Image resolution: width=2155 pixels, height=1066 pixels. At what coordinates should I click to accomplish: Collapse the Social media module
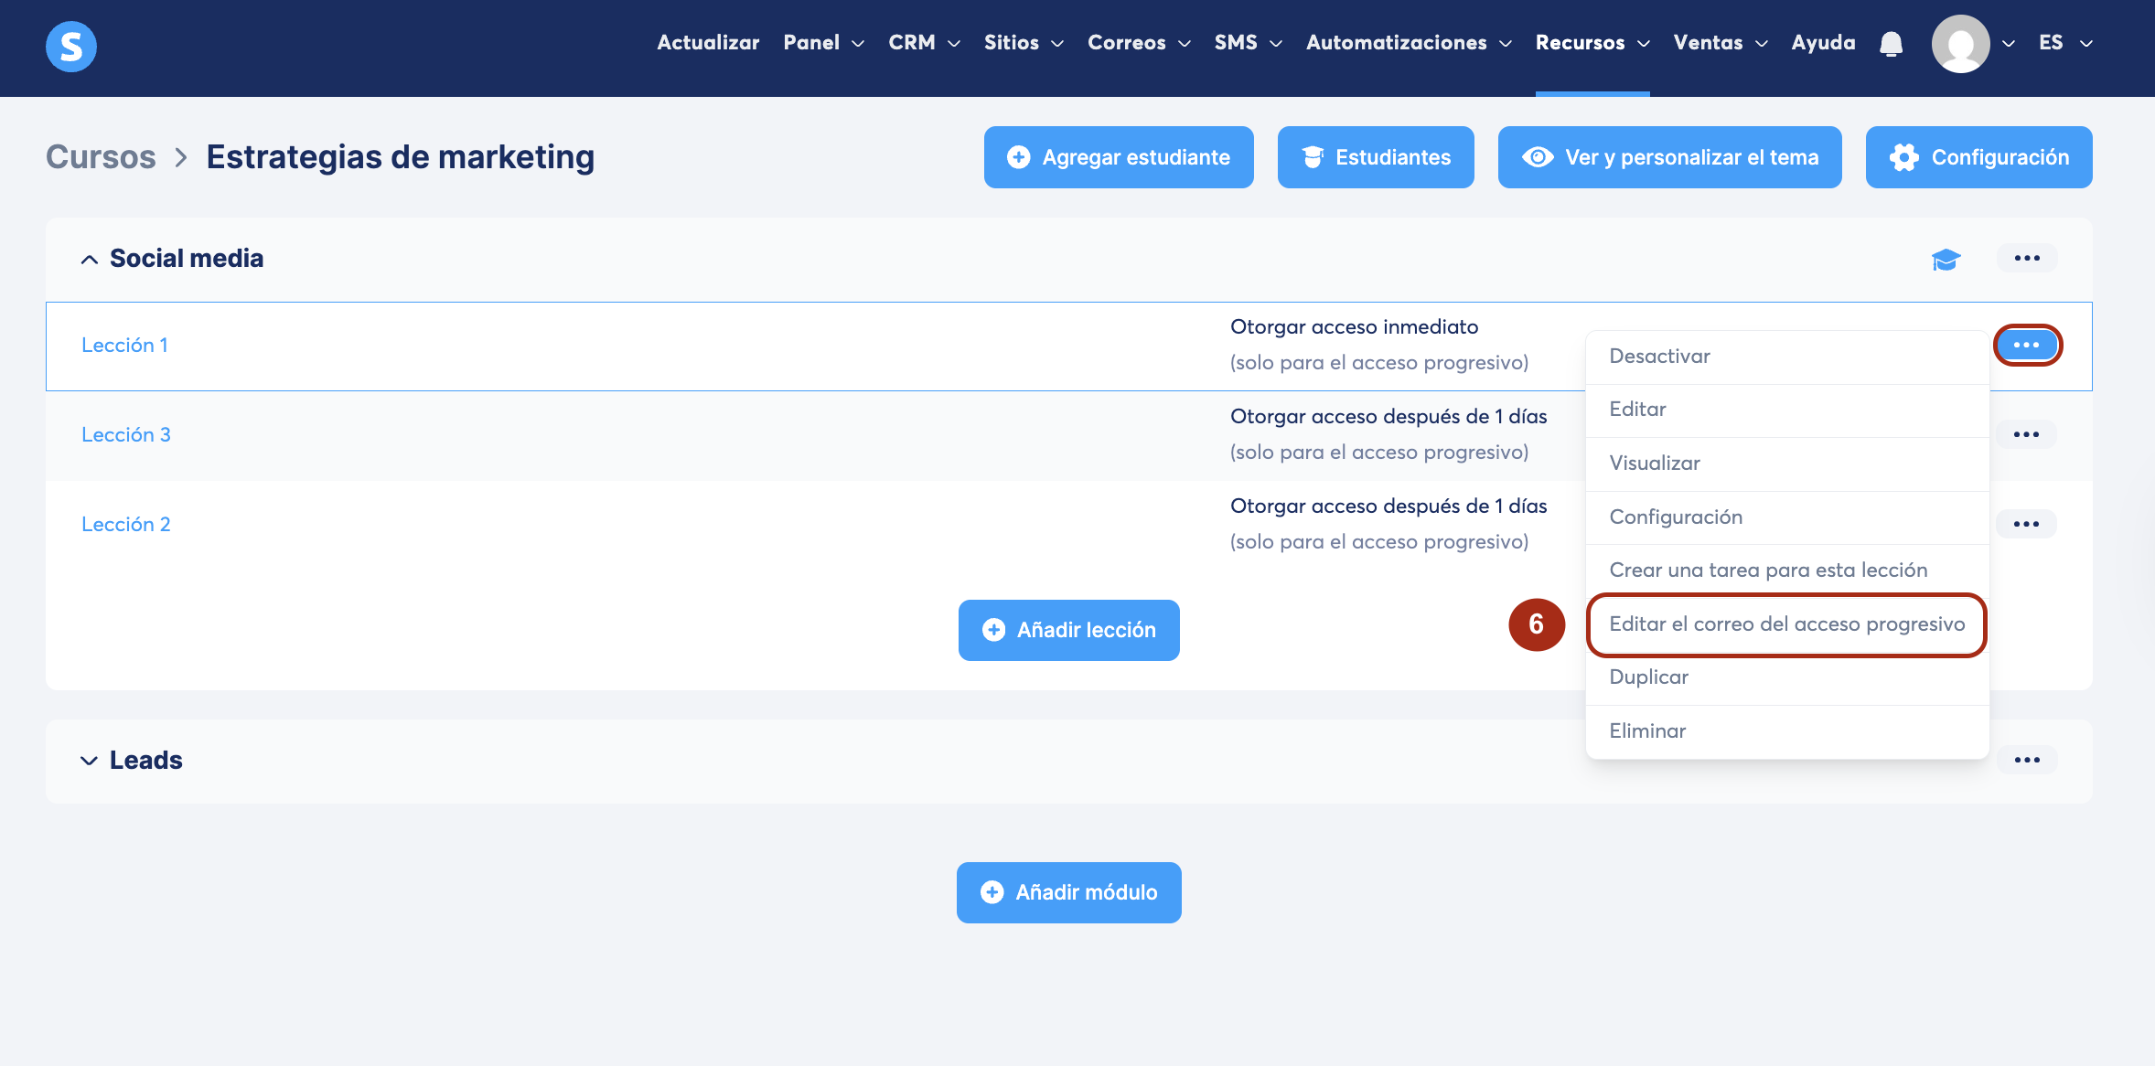90,260
